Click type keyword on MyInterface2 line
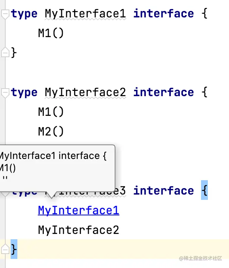 (24, 93)
